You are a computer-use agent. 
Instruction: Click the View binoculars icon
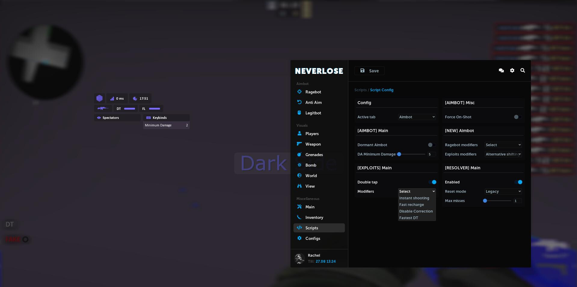click(299, 186)
